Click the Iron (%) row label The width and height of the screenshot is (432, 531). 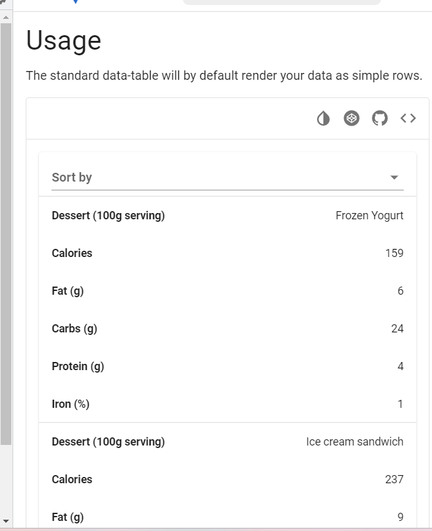pos(70,404)
